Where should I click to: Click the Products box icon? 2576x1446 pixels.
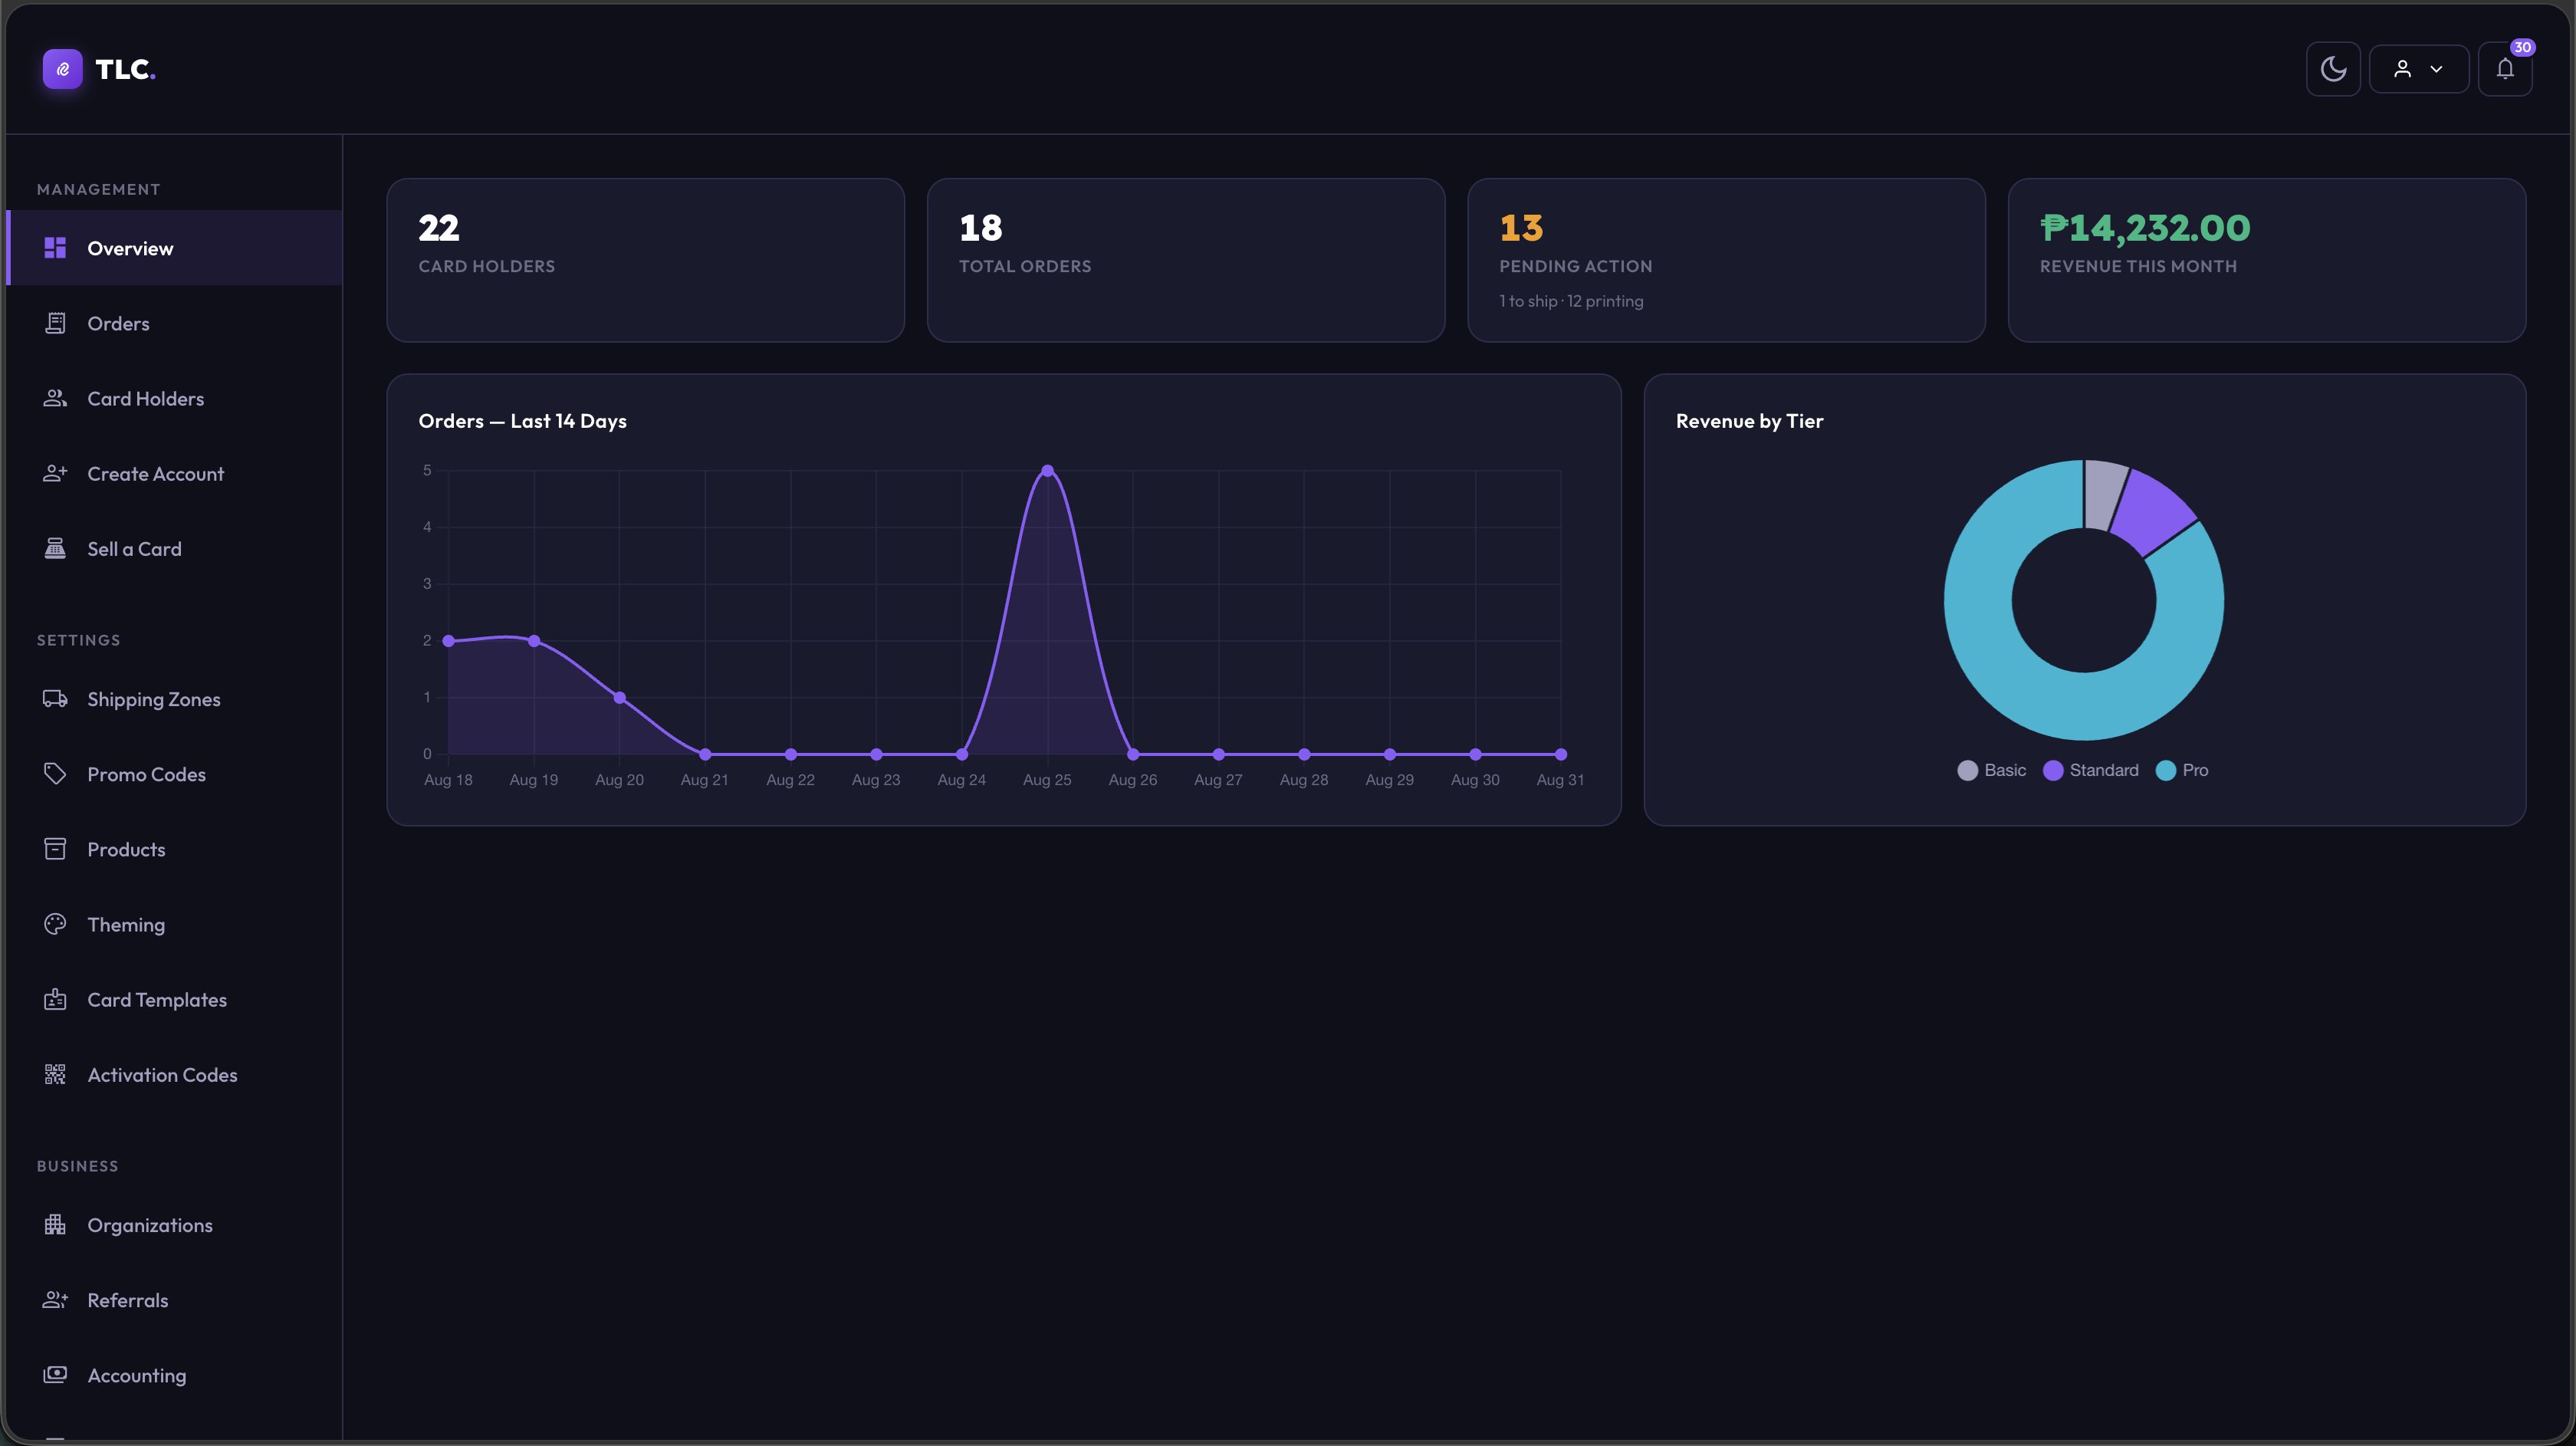pyautogui.click(x=55, y=849)
